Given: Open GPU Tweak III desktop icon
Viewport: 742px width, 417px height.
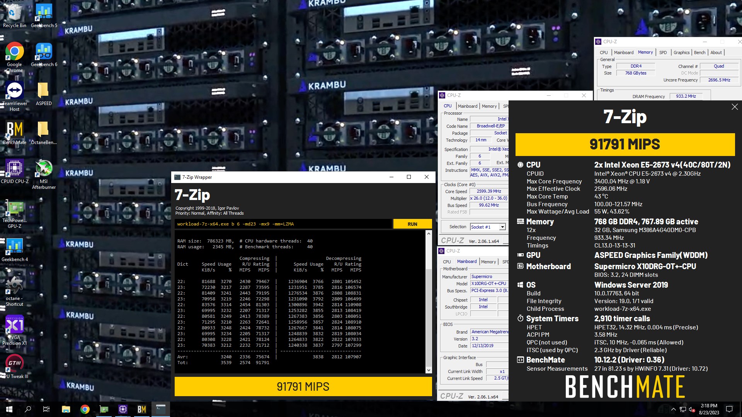Looking at the screenshot, I should tap(15, 366).
